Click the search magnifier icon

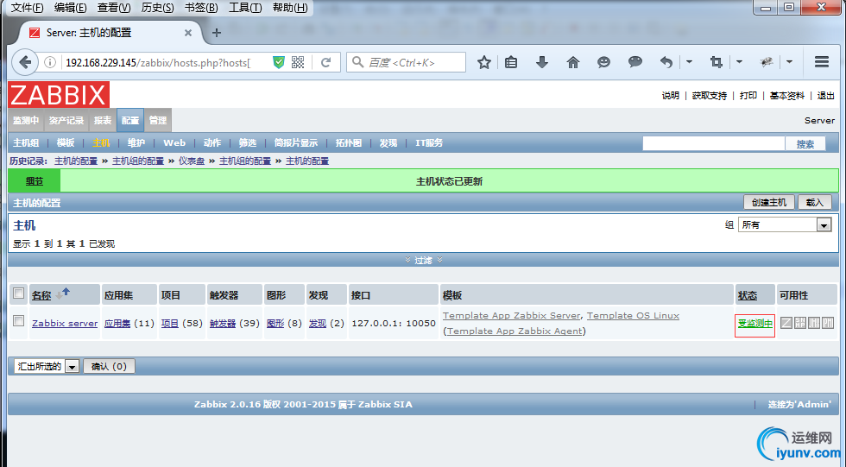point(357,62)
